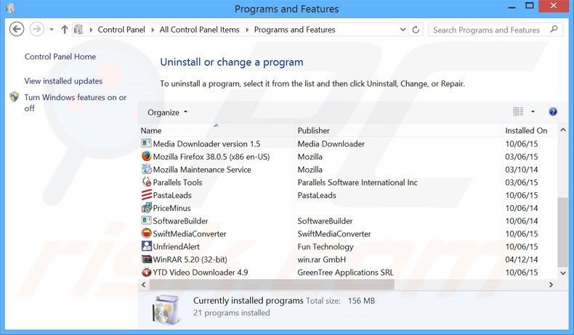Click GreenTree Applications SRL publisher cell

tap(345, 273)
